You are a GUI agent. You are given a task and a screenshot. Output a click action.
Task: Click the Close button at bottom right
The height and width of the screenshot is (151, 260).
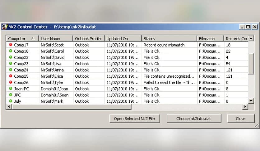click(241, 119)
